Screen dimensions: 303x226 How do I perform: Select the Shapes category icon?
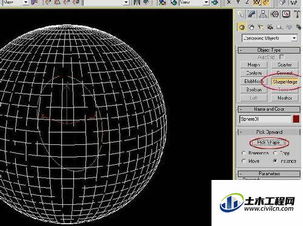251,27
